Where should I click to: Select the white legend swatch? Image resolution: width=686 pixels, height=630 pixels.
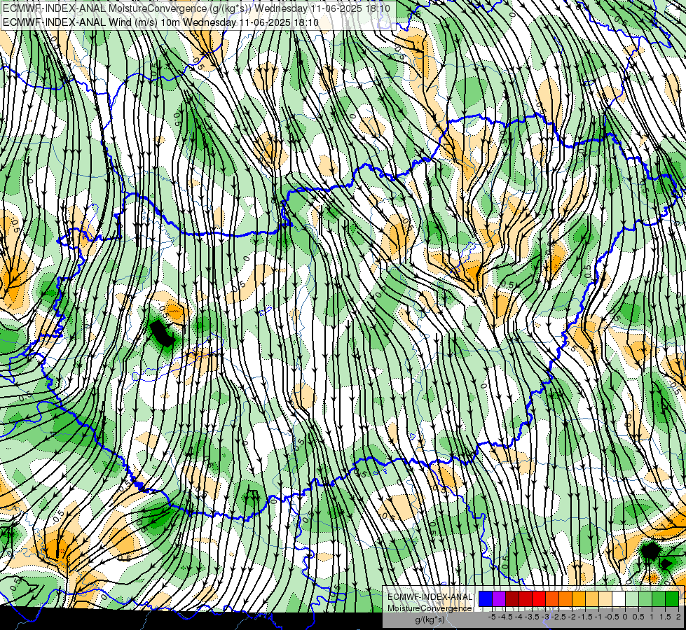(619, 598)
